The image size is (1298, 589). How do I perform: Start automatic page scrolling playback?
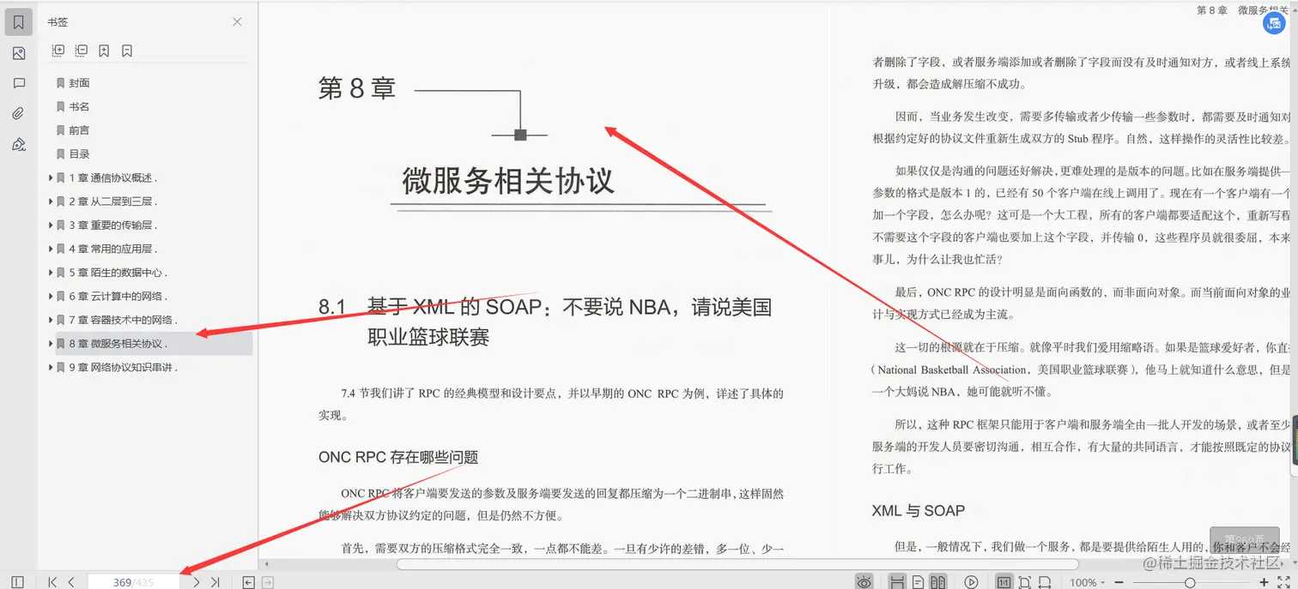pos(972,580)
